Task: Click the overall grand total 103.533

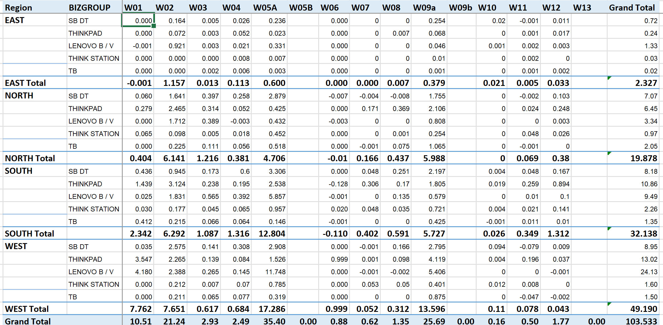Action: [x=641, y=321]
